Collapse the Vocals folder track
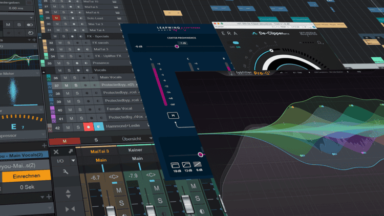 pos(44,72)
